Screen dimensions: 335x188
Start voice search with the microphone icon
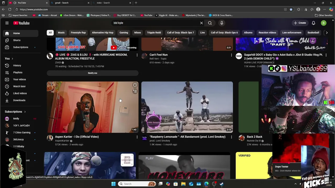tap(222, 23)
